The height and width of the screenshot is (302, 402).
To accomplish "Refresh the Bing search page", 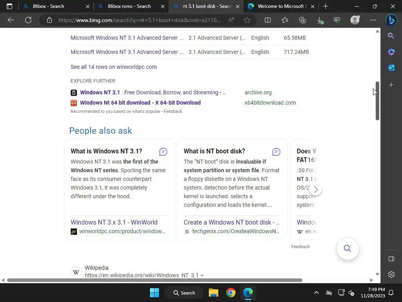I will (x=28, y=20).
